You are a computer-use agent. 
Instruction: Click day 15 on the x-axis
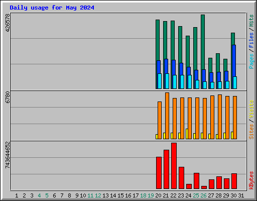click(x=120, y=195)
